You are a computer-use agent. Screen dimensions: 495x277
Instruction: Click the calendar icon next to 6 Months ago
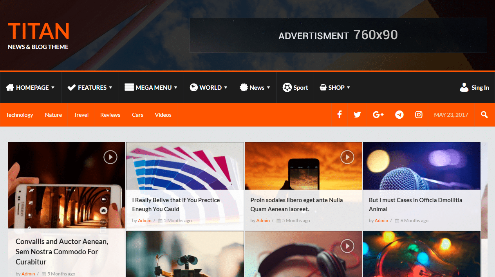[397, 221]
